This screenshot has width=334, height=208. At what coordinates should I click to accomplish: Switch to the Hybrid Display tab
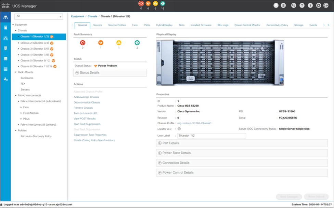tap(164, 25)
